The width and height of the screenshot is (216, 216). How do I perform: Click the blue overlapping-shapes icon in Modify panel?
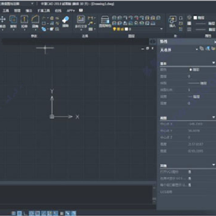[x=44, y=29]
